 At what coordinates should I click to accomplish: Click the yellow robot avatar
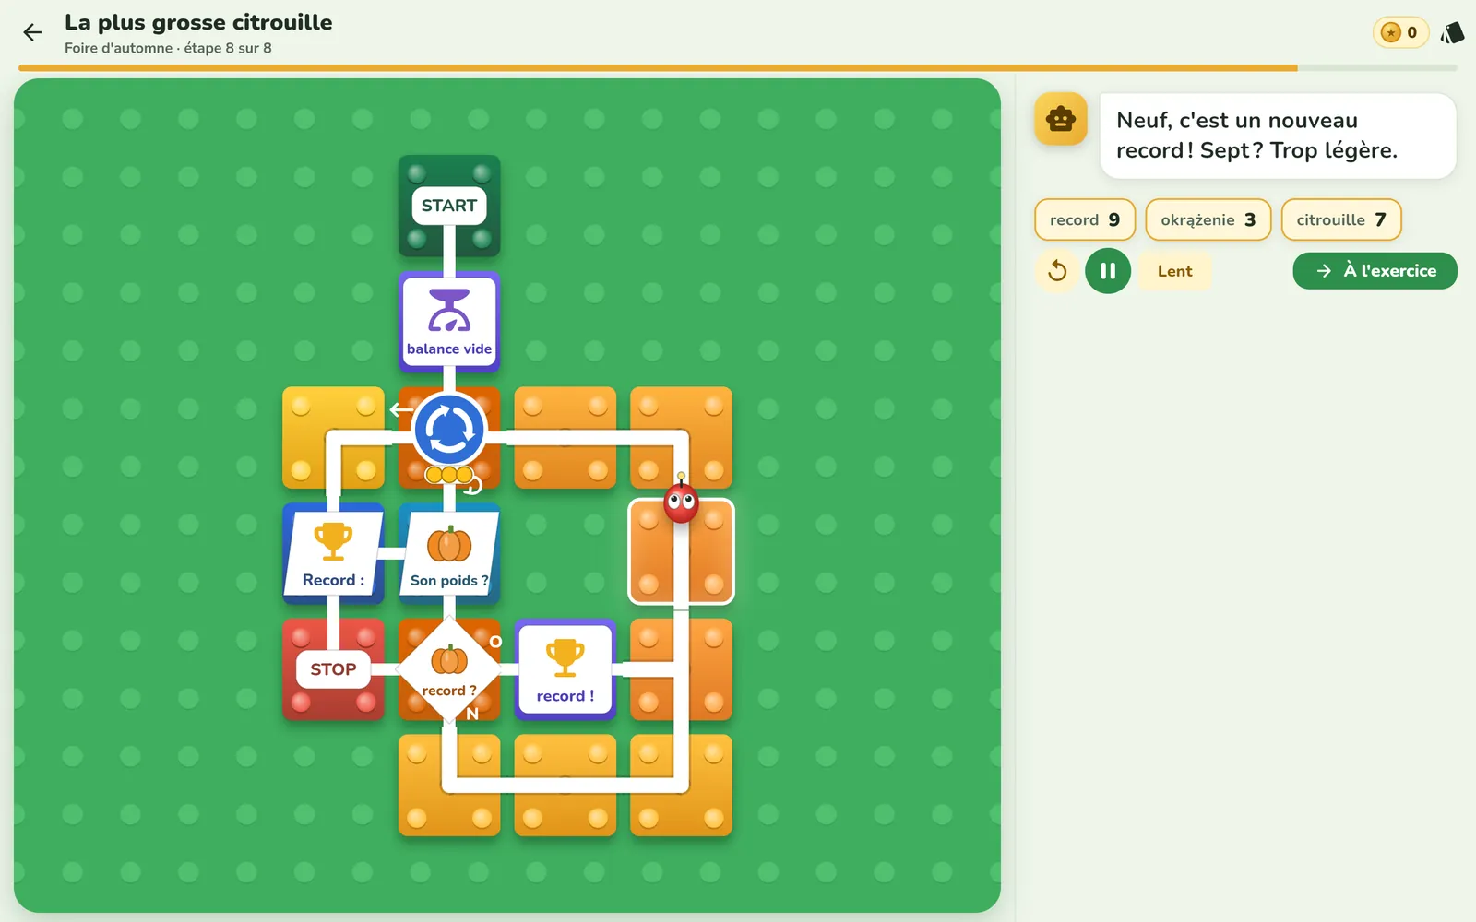pos(1061,119)
